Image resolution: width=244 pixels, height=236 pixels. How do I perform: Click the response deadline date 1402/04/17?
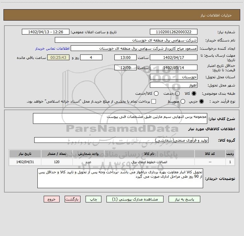174,57
